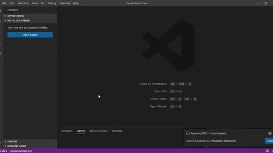Open the Help menu
This screenshot has width=273, height=153.
[76, 3]
